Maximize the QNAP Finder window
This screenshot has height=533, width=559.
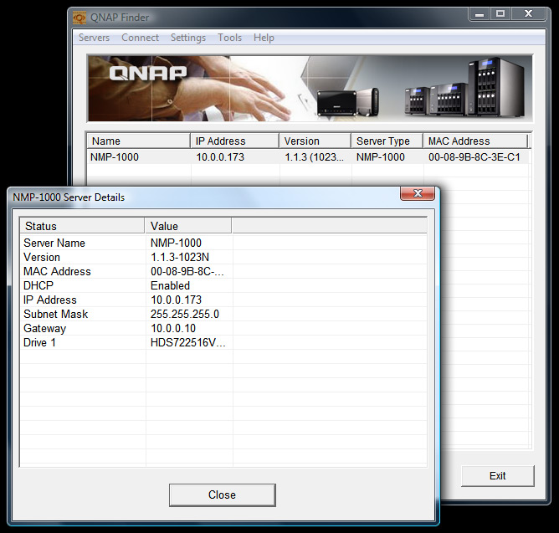500,14
